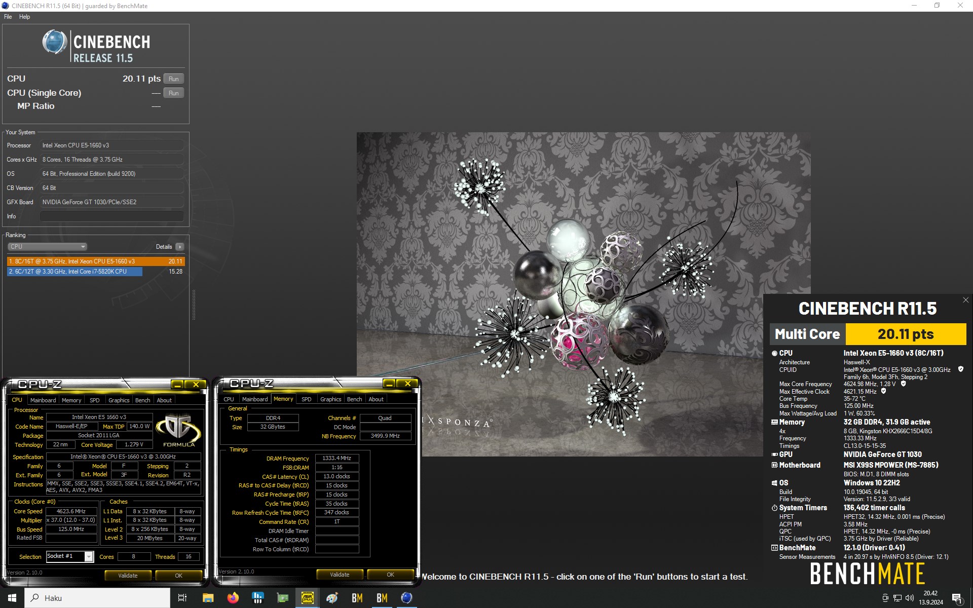Click the Memory module icon in BenchMate panel
The height and width of the screenshot is (608, 973).
click(x=774, y=422)
